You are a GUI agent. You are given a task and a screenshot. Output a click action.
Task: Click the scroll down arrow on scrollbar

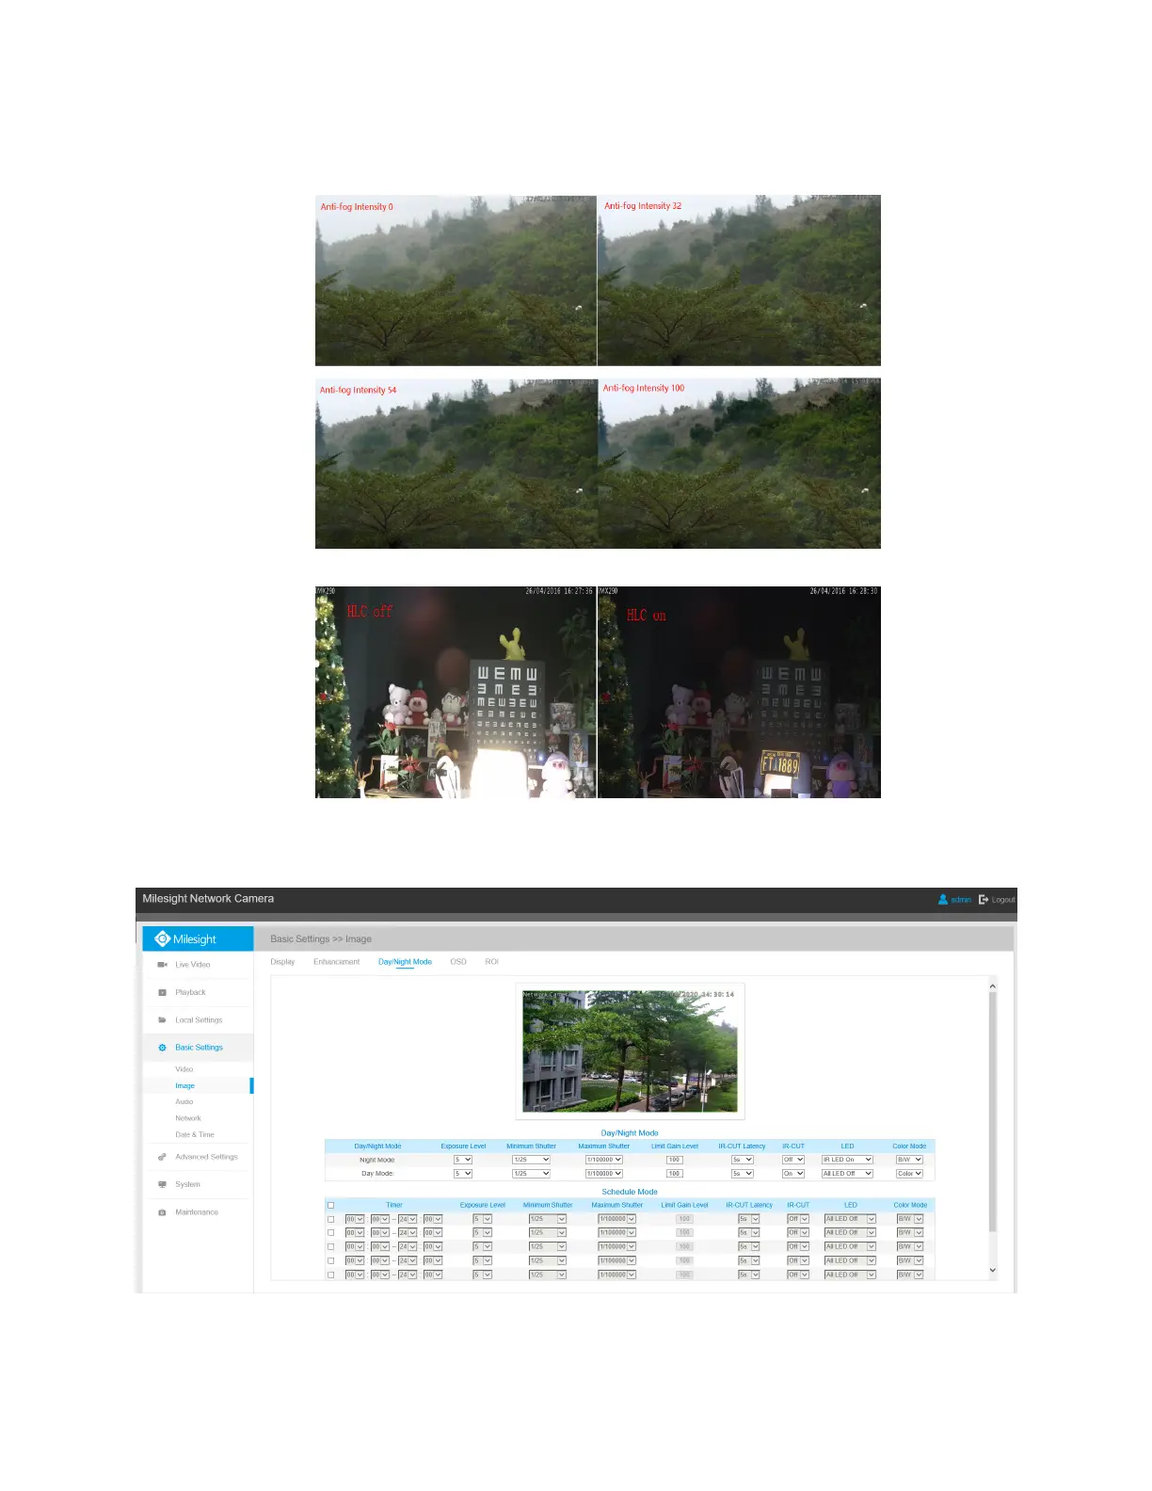992,1270
